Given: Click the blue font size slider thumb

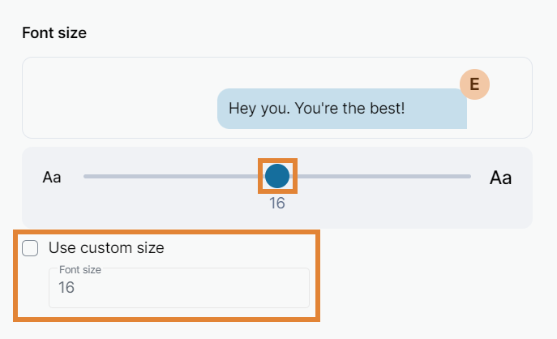Looking at the screenshot, I should [x=277, y=176].
